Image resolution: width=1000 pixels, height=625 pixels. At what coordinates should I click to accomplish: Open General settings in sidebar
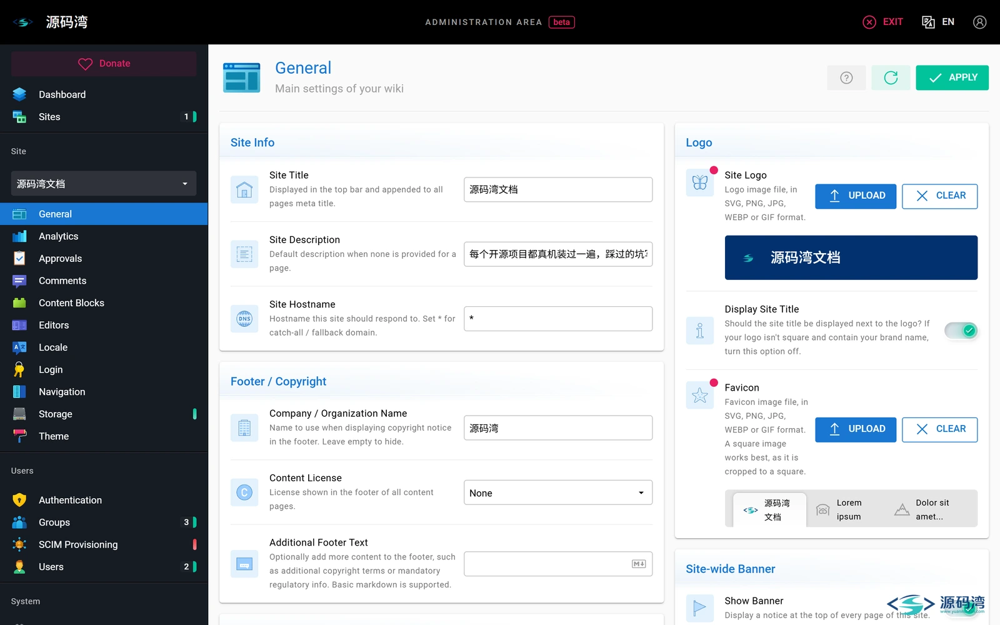[x=104, y=214]
